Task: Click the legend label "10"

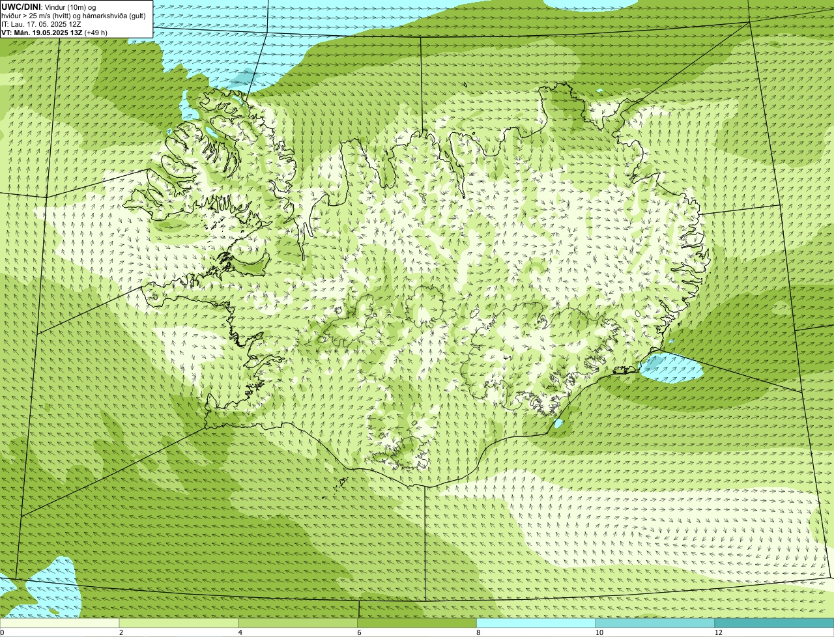Action: (x=599, y=632)
